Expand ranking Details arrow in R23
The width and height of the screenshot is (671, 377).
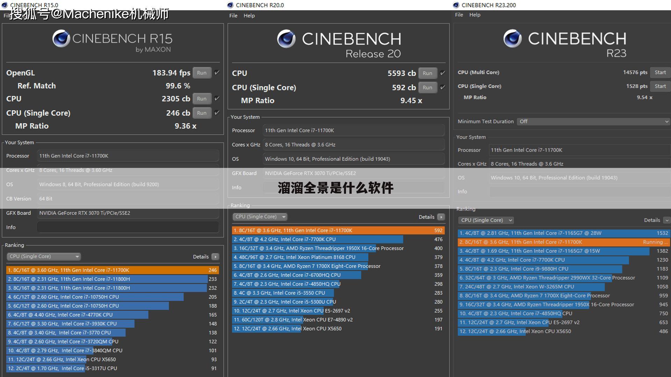click(667, 220)
